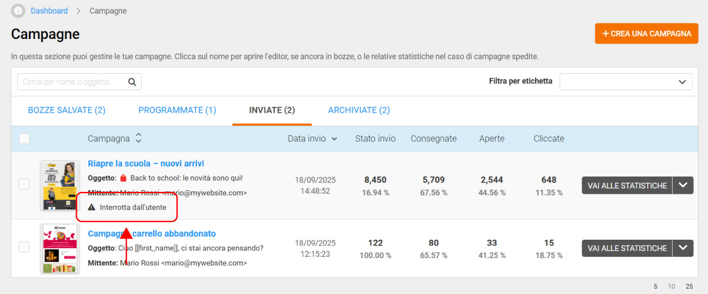The image size is (708, 294).
Task: Switch to Programmate tab
Action: (177, 110)
